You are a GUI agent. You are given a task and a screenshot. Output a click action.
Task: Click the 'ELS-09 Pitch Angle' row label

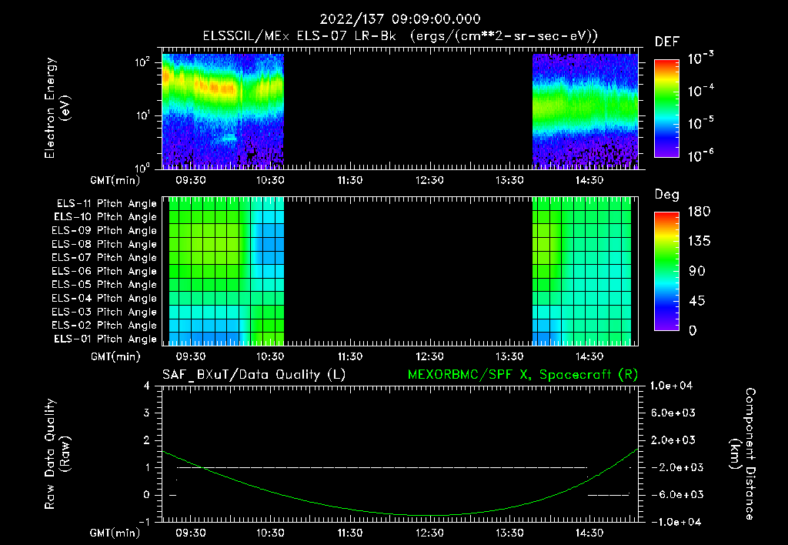click(105, 231)
